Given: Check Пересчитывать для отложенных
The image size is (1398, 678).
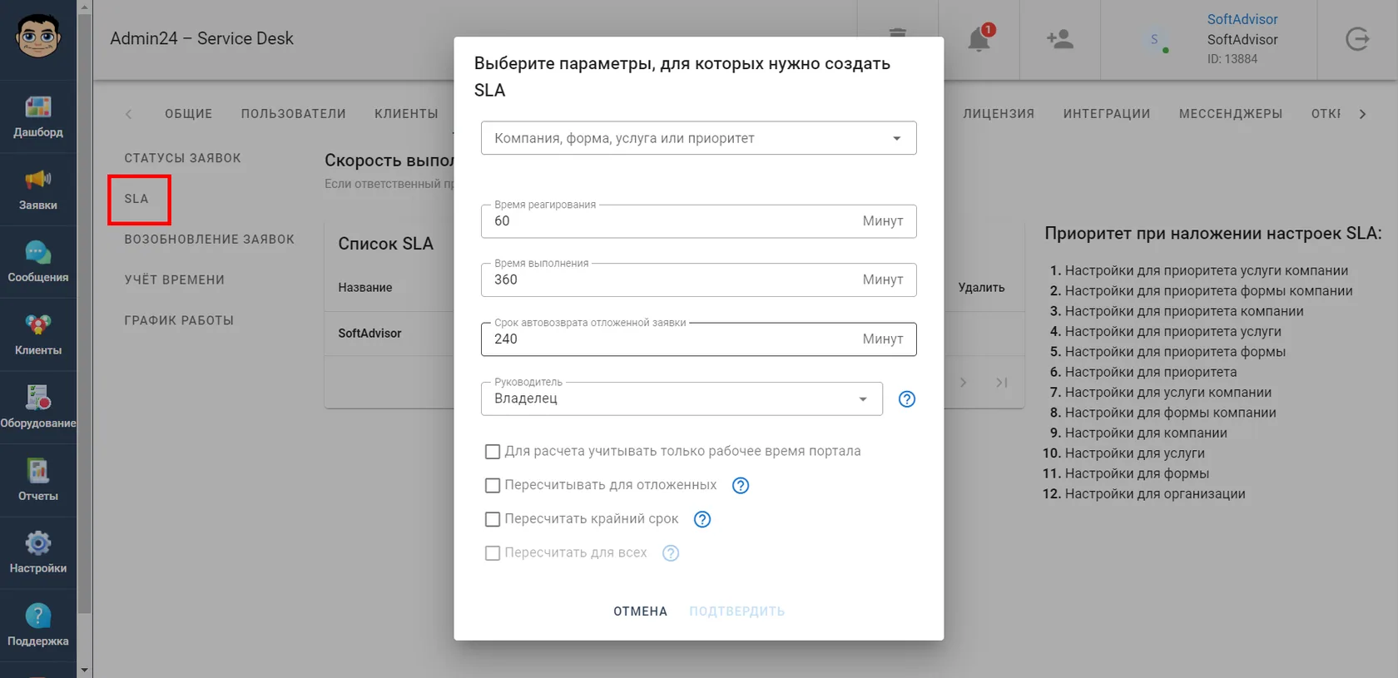Looking at the screenshot, I should click(493, 485).
